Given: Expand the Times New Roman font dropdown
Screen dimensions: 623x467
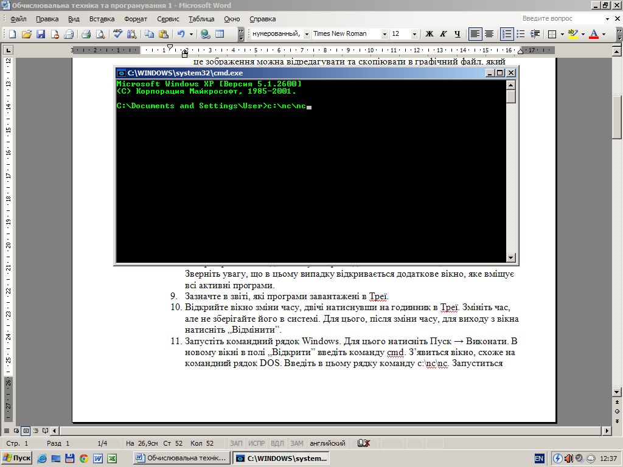Looking at the screenshot, I should pyautogui.click(x=385, y=34).
